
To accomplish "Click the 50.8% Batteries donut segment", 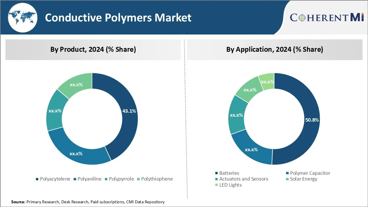I will pyautogui.click(x=312, y=120).
